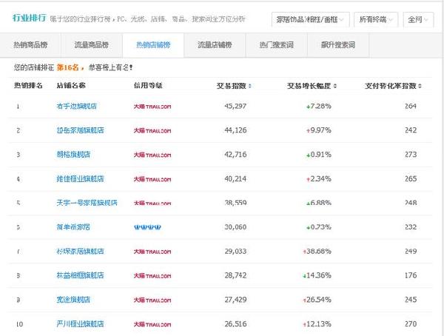Screen dimensions: 444x336
Task: Click diamond credit icons for 简单派家居
Action: pos(147,227)
